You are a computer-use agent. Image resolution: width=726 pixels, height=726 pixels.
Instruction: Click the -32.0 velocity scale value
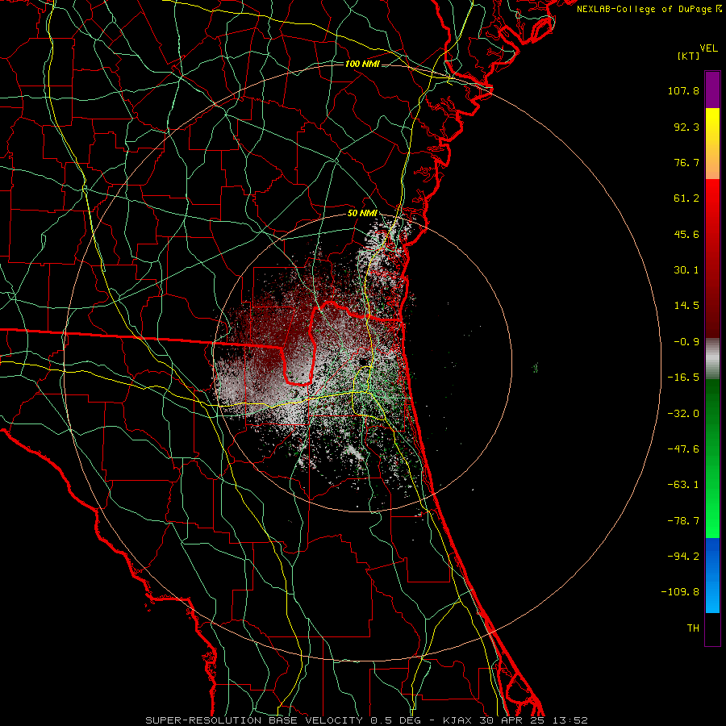coord(683,414)
